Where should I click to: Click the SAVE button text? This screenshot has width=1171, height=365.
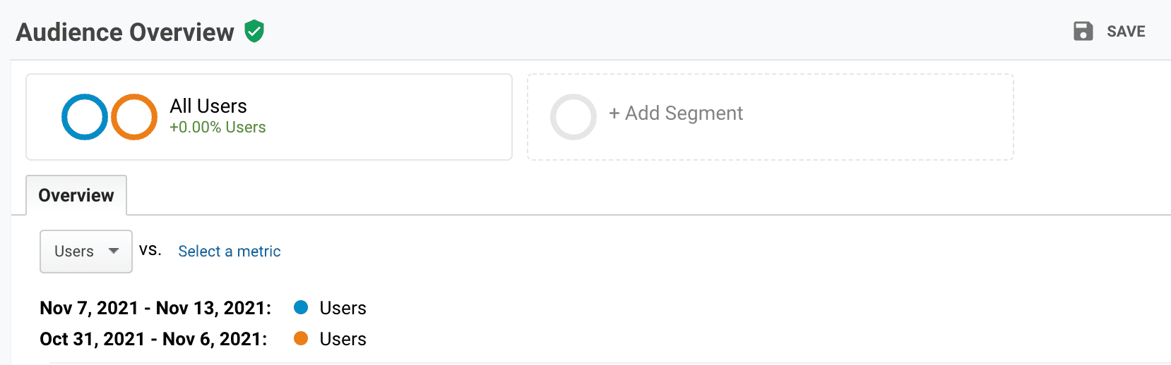pyautogui.click(x=1126, y=32)
